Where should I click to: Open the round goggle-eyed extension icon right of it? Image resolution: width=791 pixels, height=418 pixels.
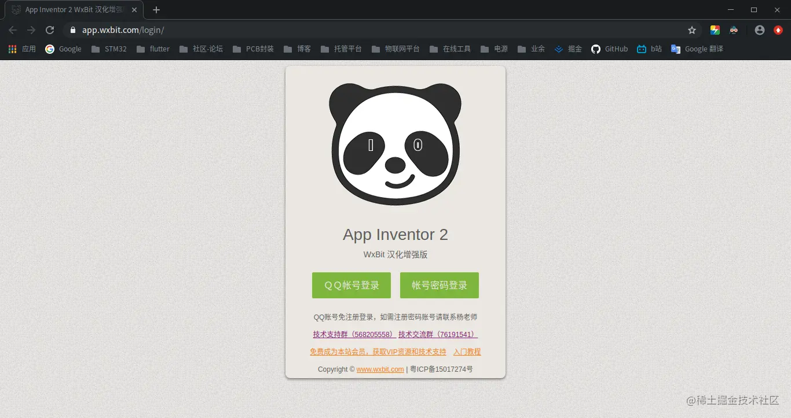734,30
